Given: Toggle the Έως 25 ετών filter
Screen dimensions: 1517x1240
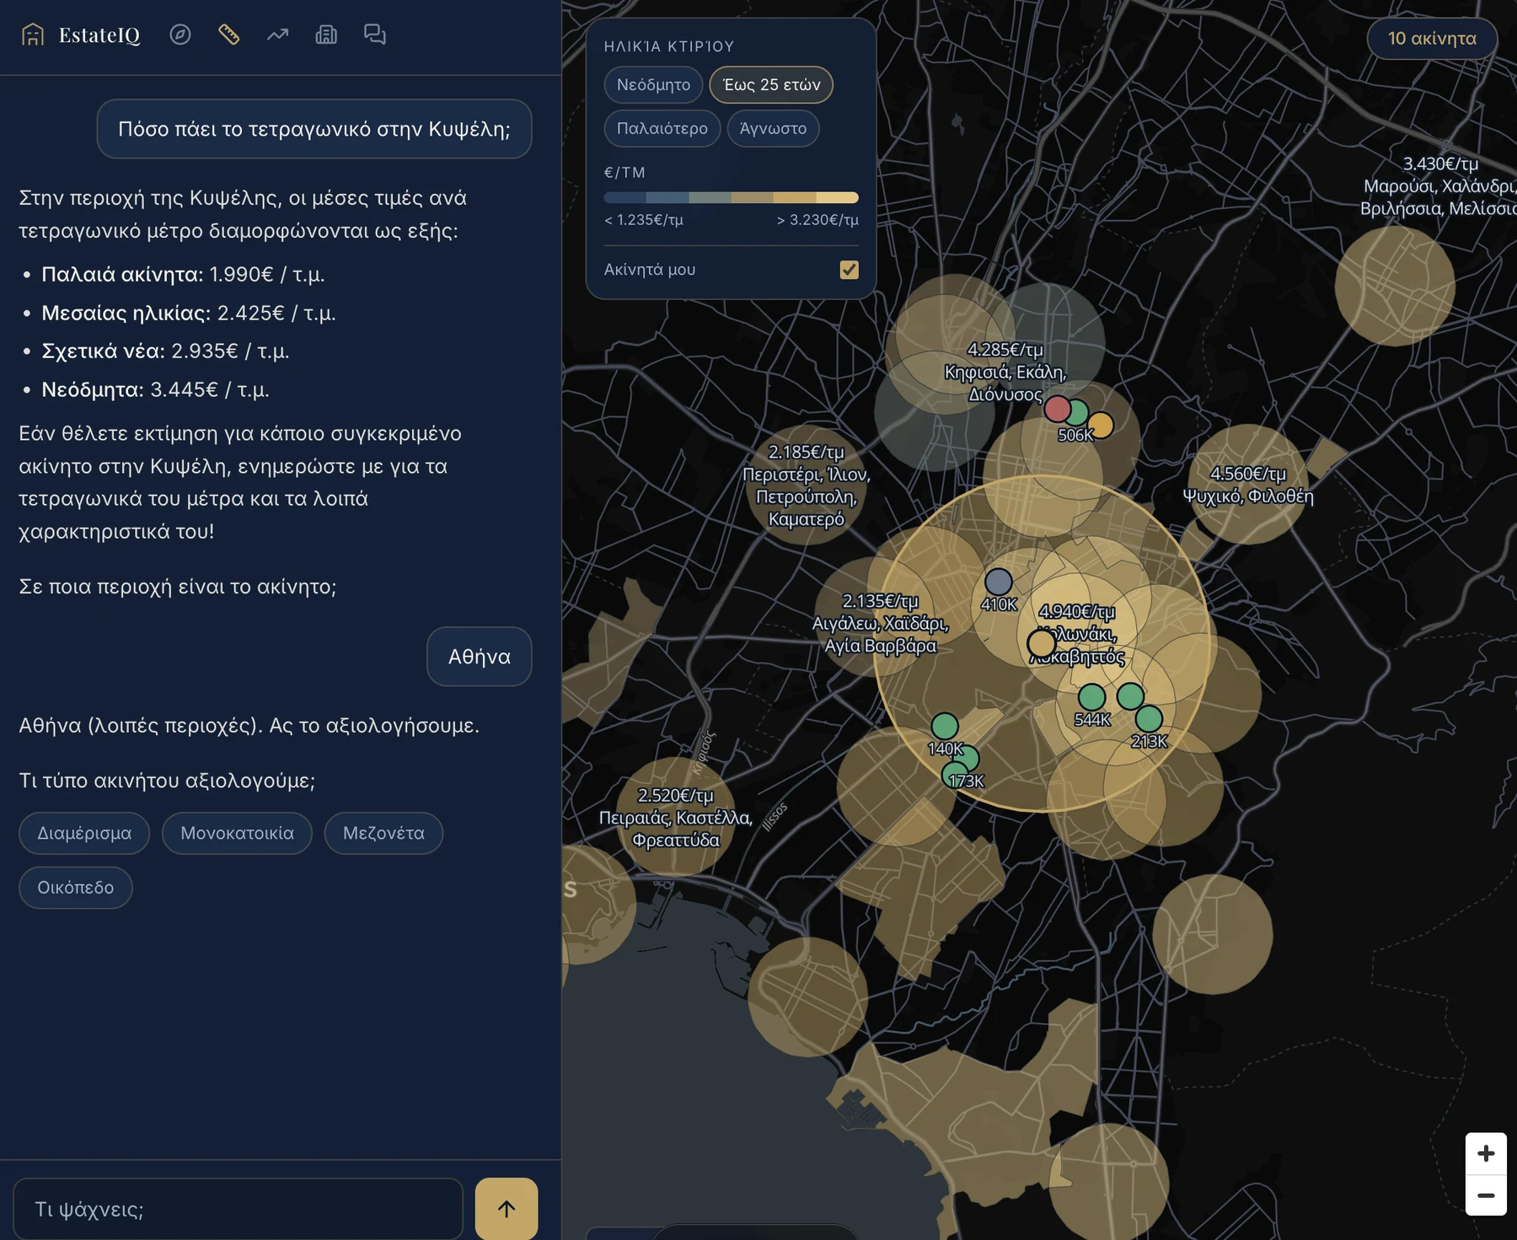Looking at the screenshot, I should tap(771, 84).
